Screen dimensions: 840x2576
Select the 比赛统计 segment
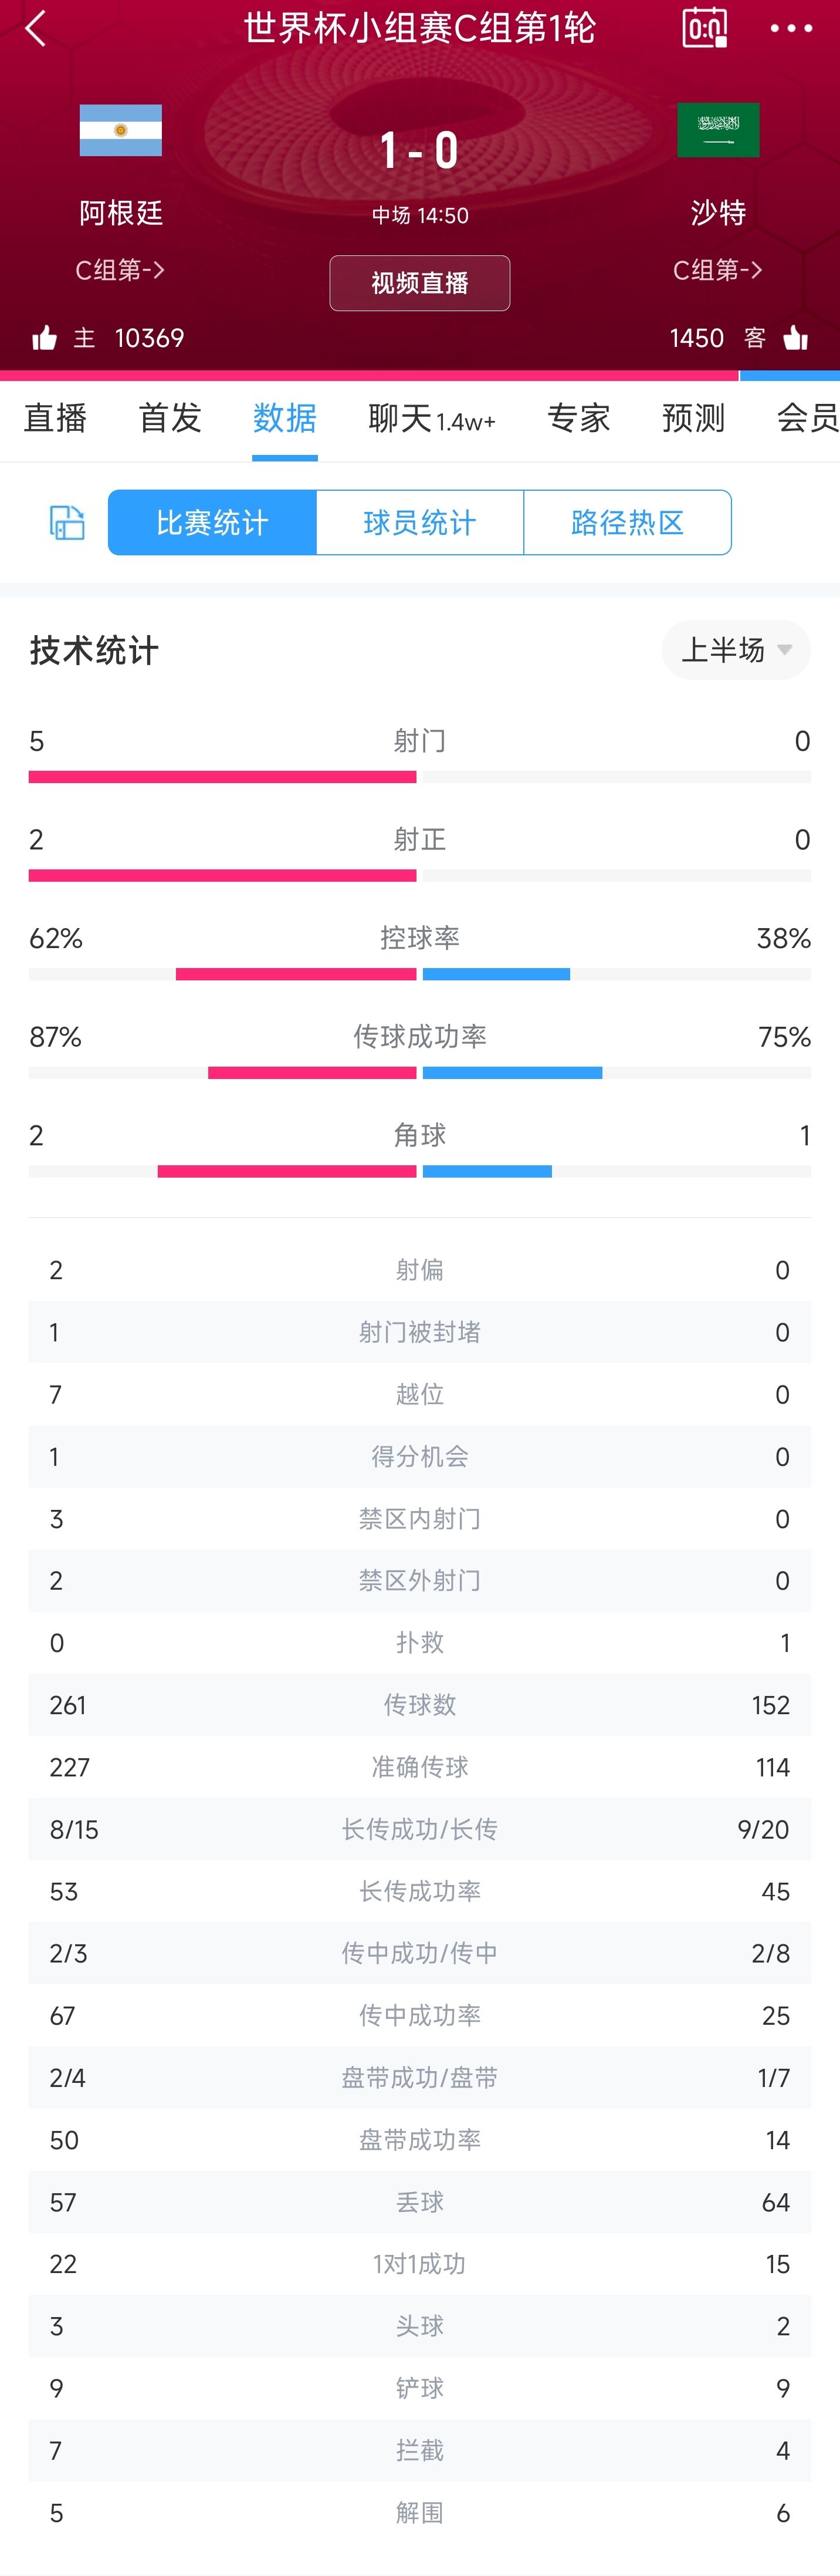(x=212, y=522)
